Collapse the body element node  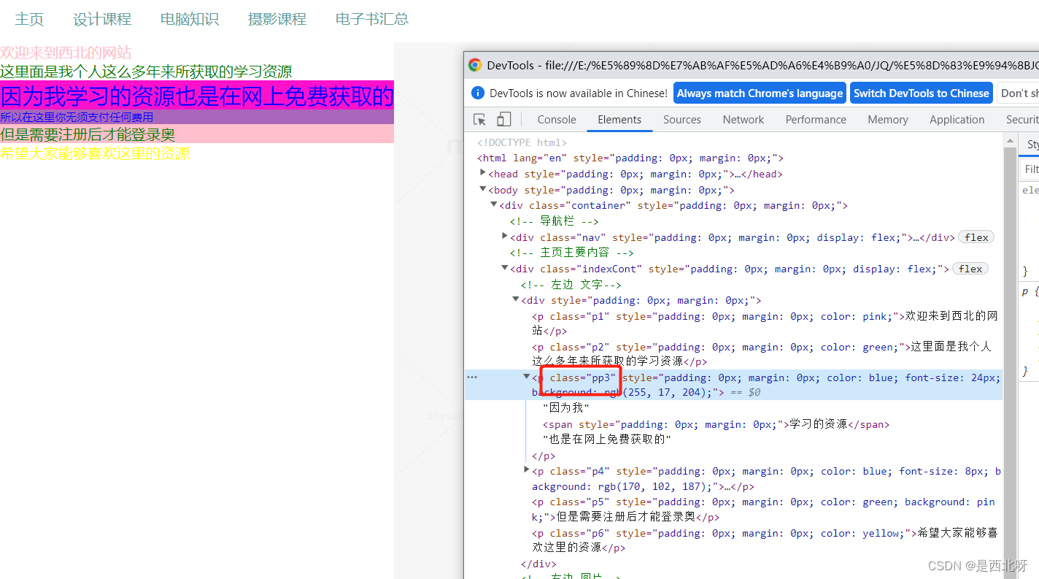(483, 189)
